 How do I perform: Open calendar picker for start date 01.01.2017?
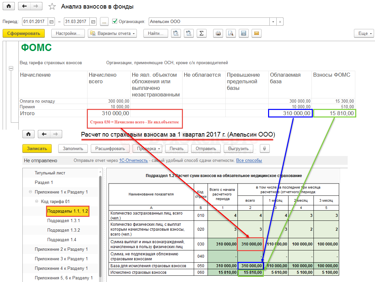coord(51,22)
